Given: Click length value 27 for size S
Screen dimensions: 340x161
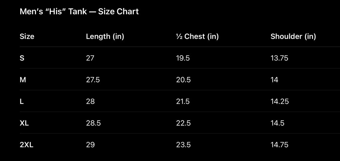Looking at the screenshot, I should tap(90, 58).
